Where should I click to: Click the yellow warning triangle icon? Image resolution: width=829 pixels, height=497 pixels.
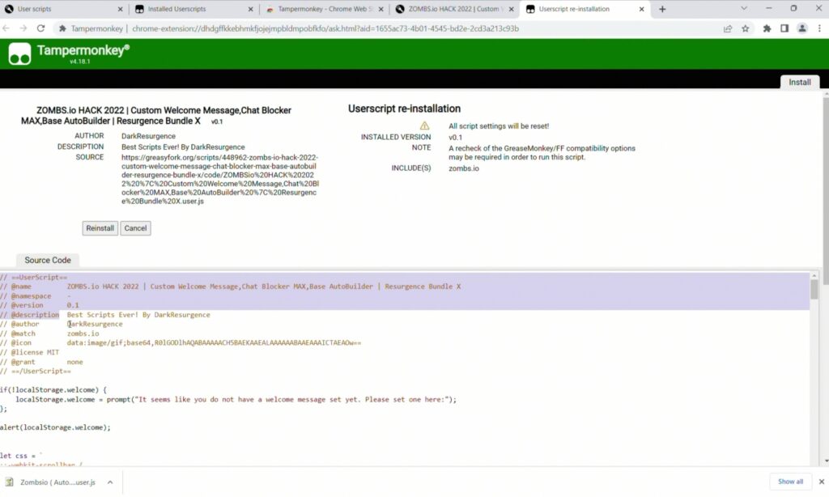pos(424,125)
